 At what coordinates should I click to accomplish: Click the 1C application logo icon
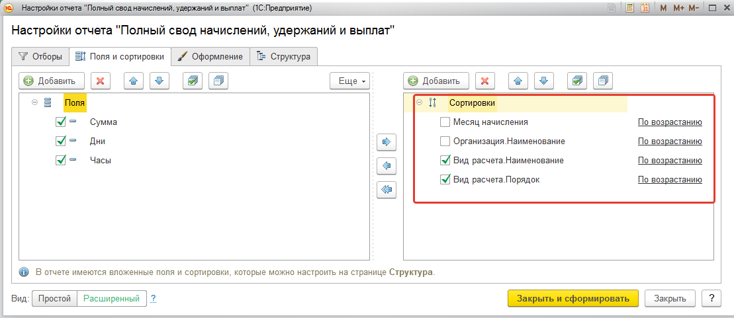point(9,8)
